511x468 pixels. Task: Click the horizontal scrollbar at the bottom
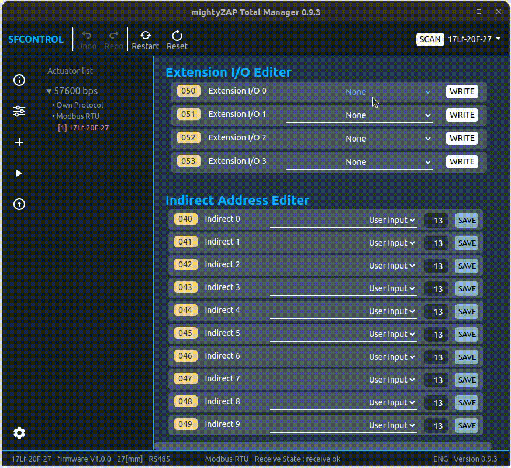tap(322, 446)
